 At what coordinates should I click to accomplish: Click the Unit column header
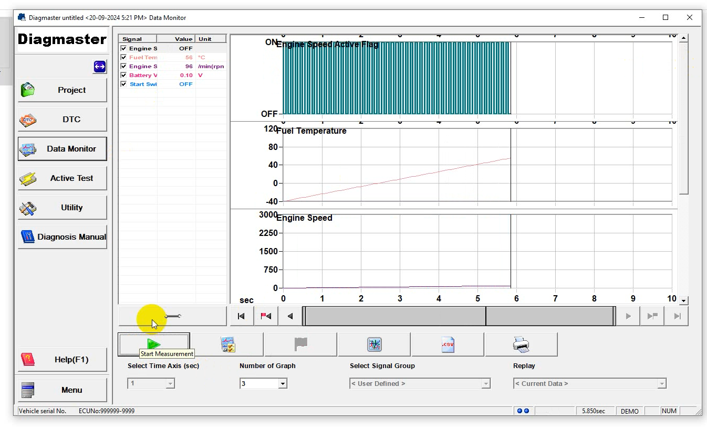[211, 39]
